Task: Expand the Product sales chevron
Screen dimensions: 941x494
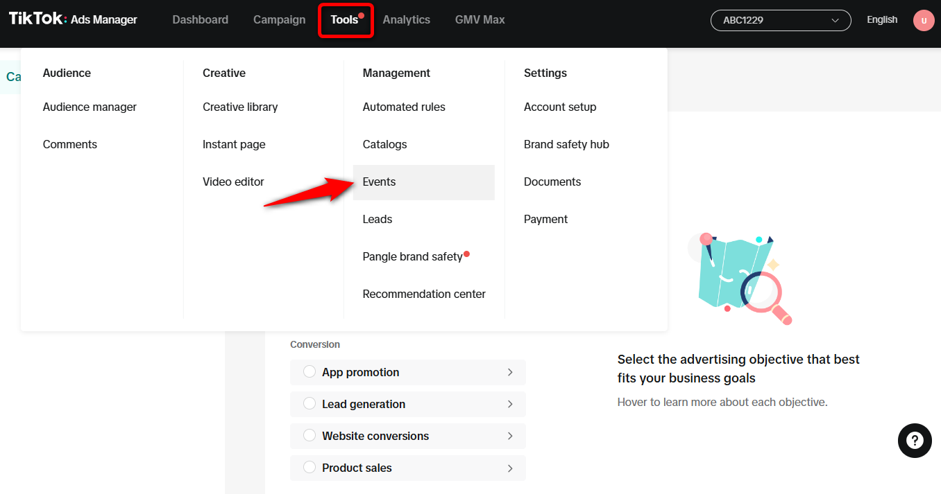Action: point(510,468)
